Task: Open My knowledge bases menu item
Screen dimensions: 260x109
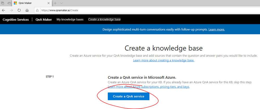Action: pos(70,19)
